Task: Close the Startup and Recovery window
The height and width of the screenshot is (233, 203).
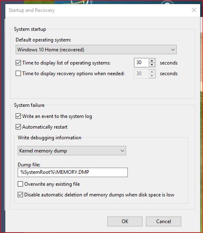Action: click(194, 10)
